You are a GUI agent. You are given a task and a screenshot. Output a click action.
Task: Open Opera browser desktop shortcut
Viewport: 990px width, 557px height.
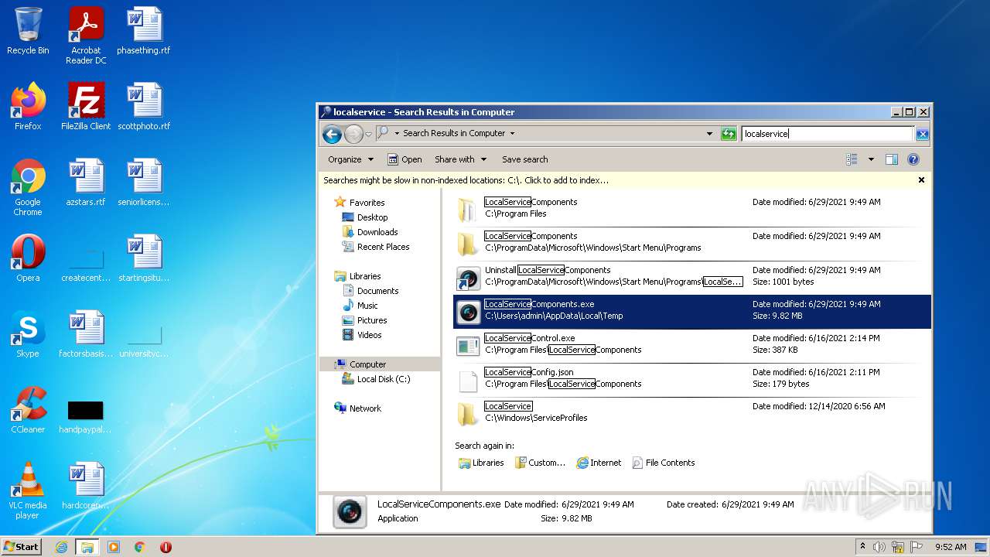(x=28, y=258)
